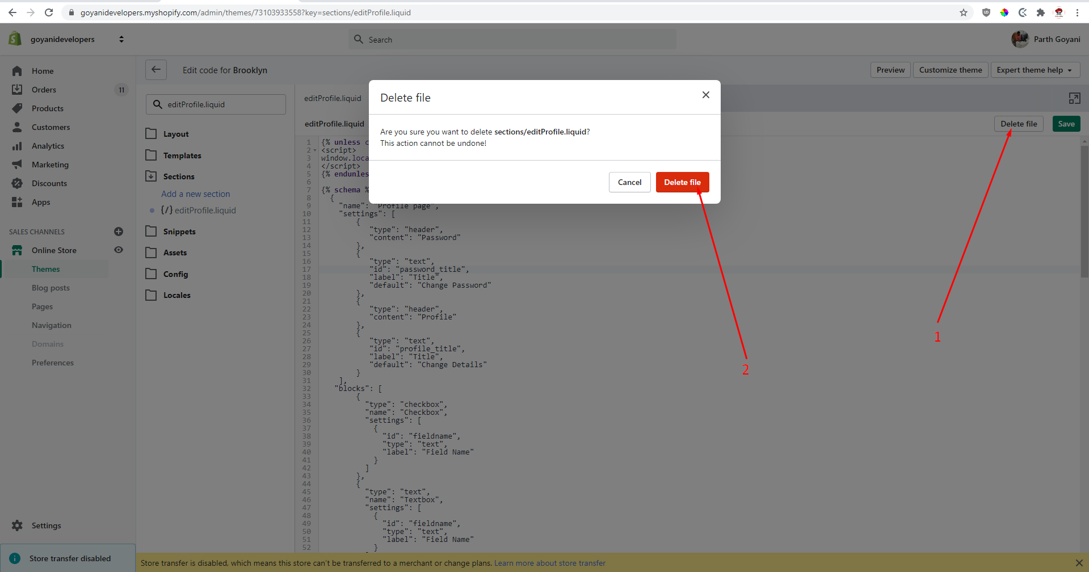
Task: Open Marketing in the sidebar
Action: coord(50,165)
